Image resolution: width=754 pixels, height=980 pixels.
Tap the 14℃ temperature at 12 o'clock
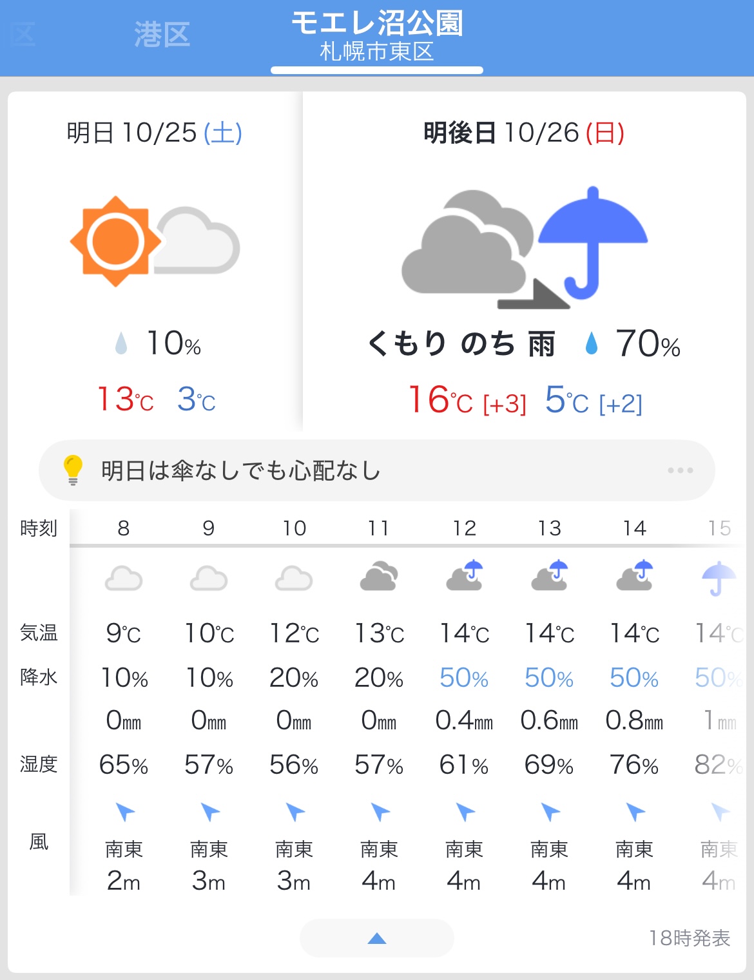pos(464,633)
